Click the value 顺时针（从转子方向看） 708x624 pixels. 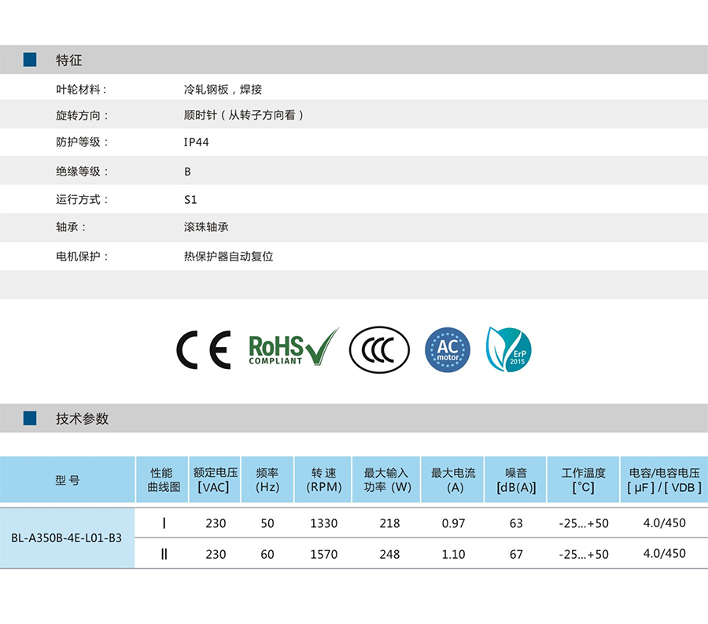coord(244,115)
